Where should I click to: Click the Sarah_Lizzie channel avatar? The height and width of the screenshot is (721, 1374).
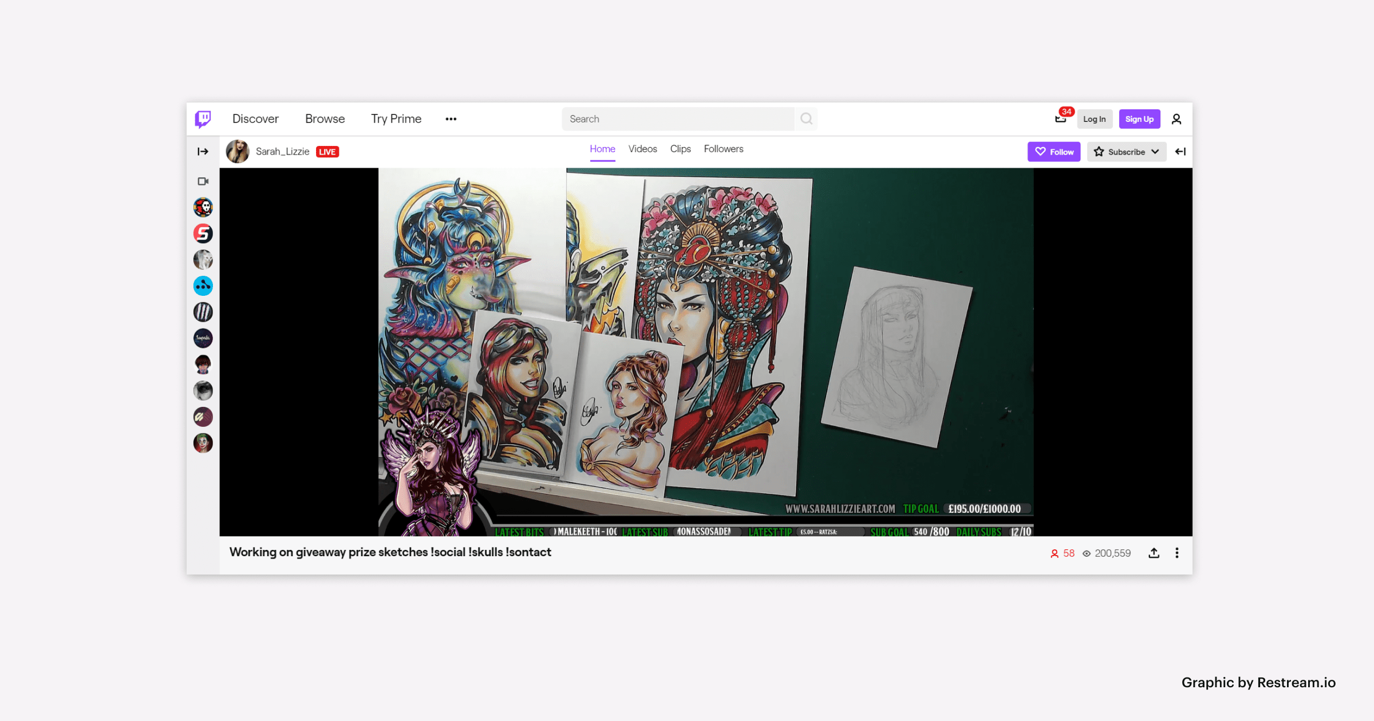pyautogui.click(x=238, y=152)
